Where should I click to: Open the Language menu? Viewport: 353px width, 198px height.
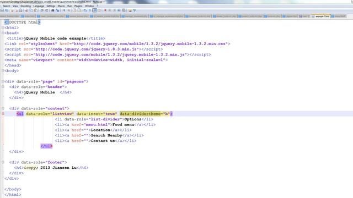[39, 6]
